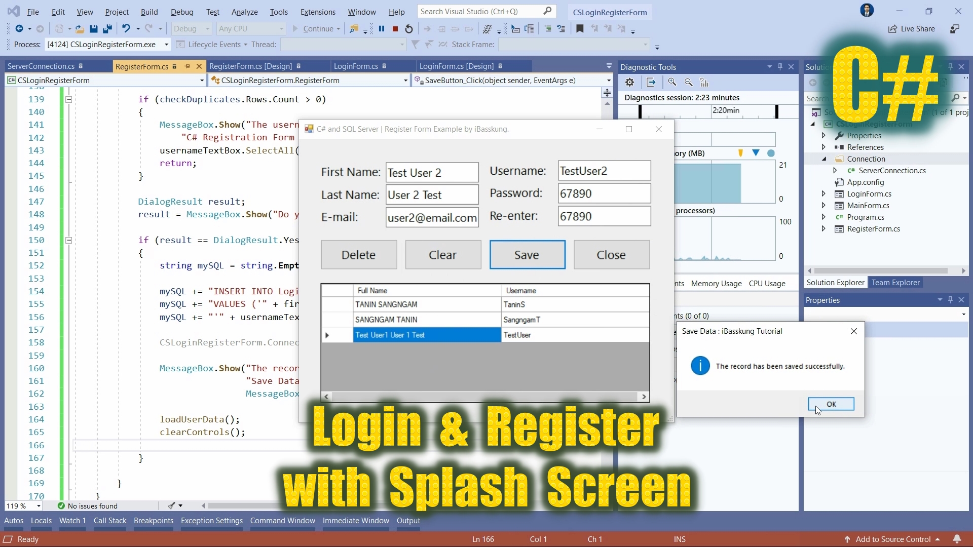Click the 119% zoom level control
The image size is (973, 547).
pyautogui.click(x=23, y=506)
